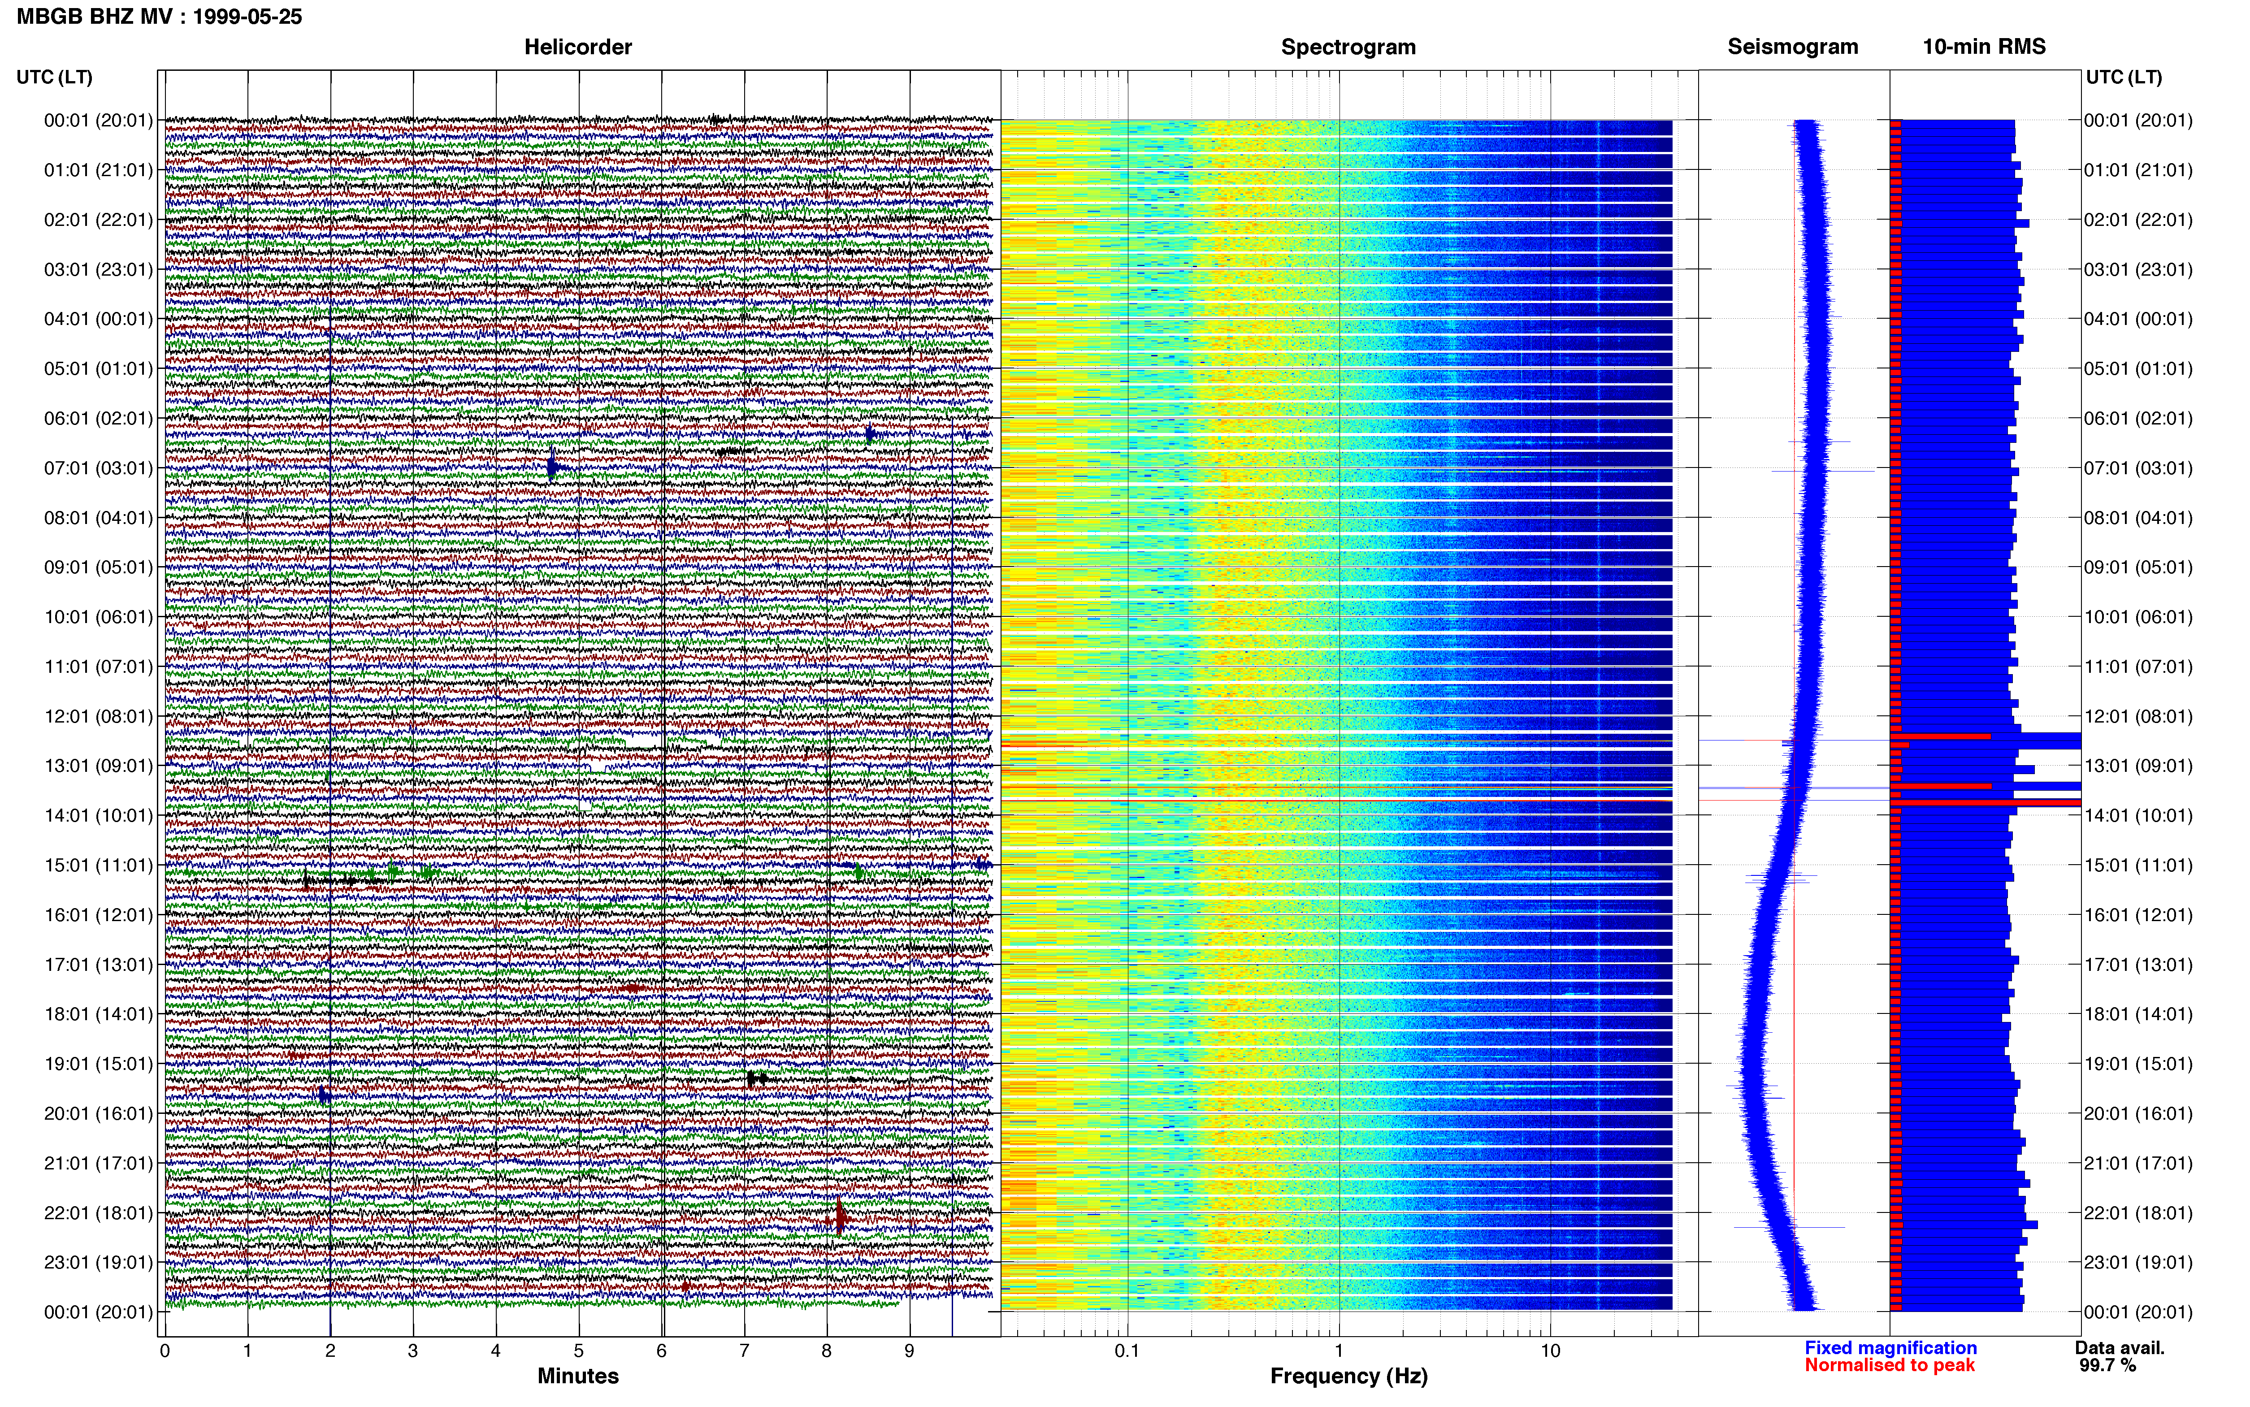Select the Seismogram panel heading
The width and height of the screenshot is (2250, 1407).
[x=1792, y=47]
